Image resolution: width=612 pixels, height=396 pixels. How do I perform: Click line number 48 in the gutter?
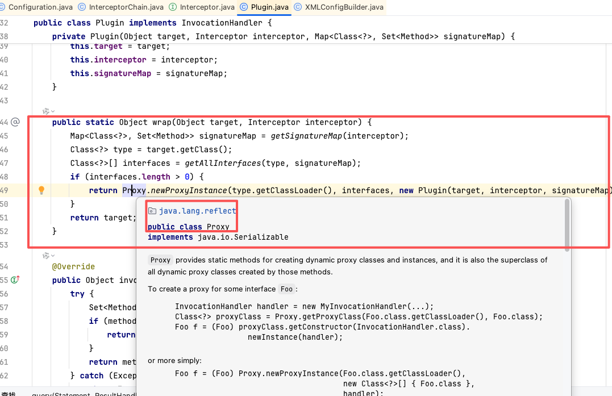[5, 177]
